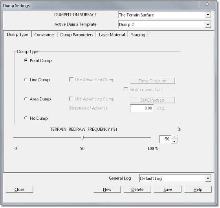Click the Delete button
The height and width of the screenshot is (208, 220).
pos(137,190)
